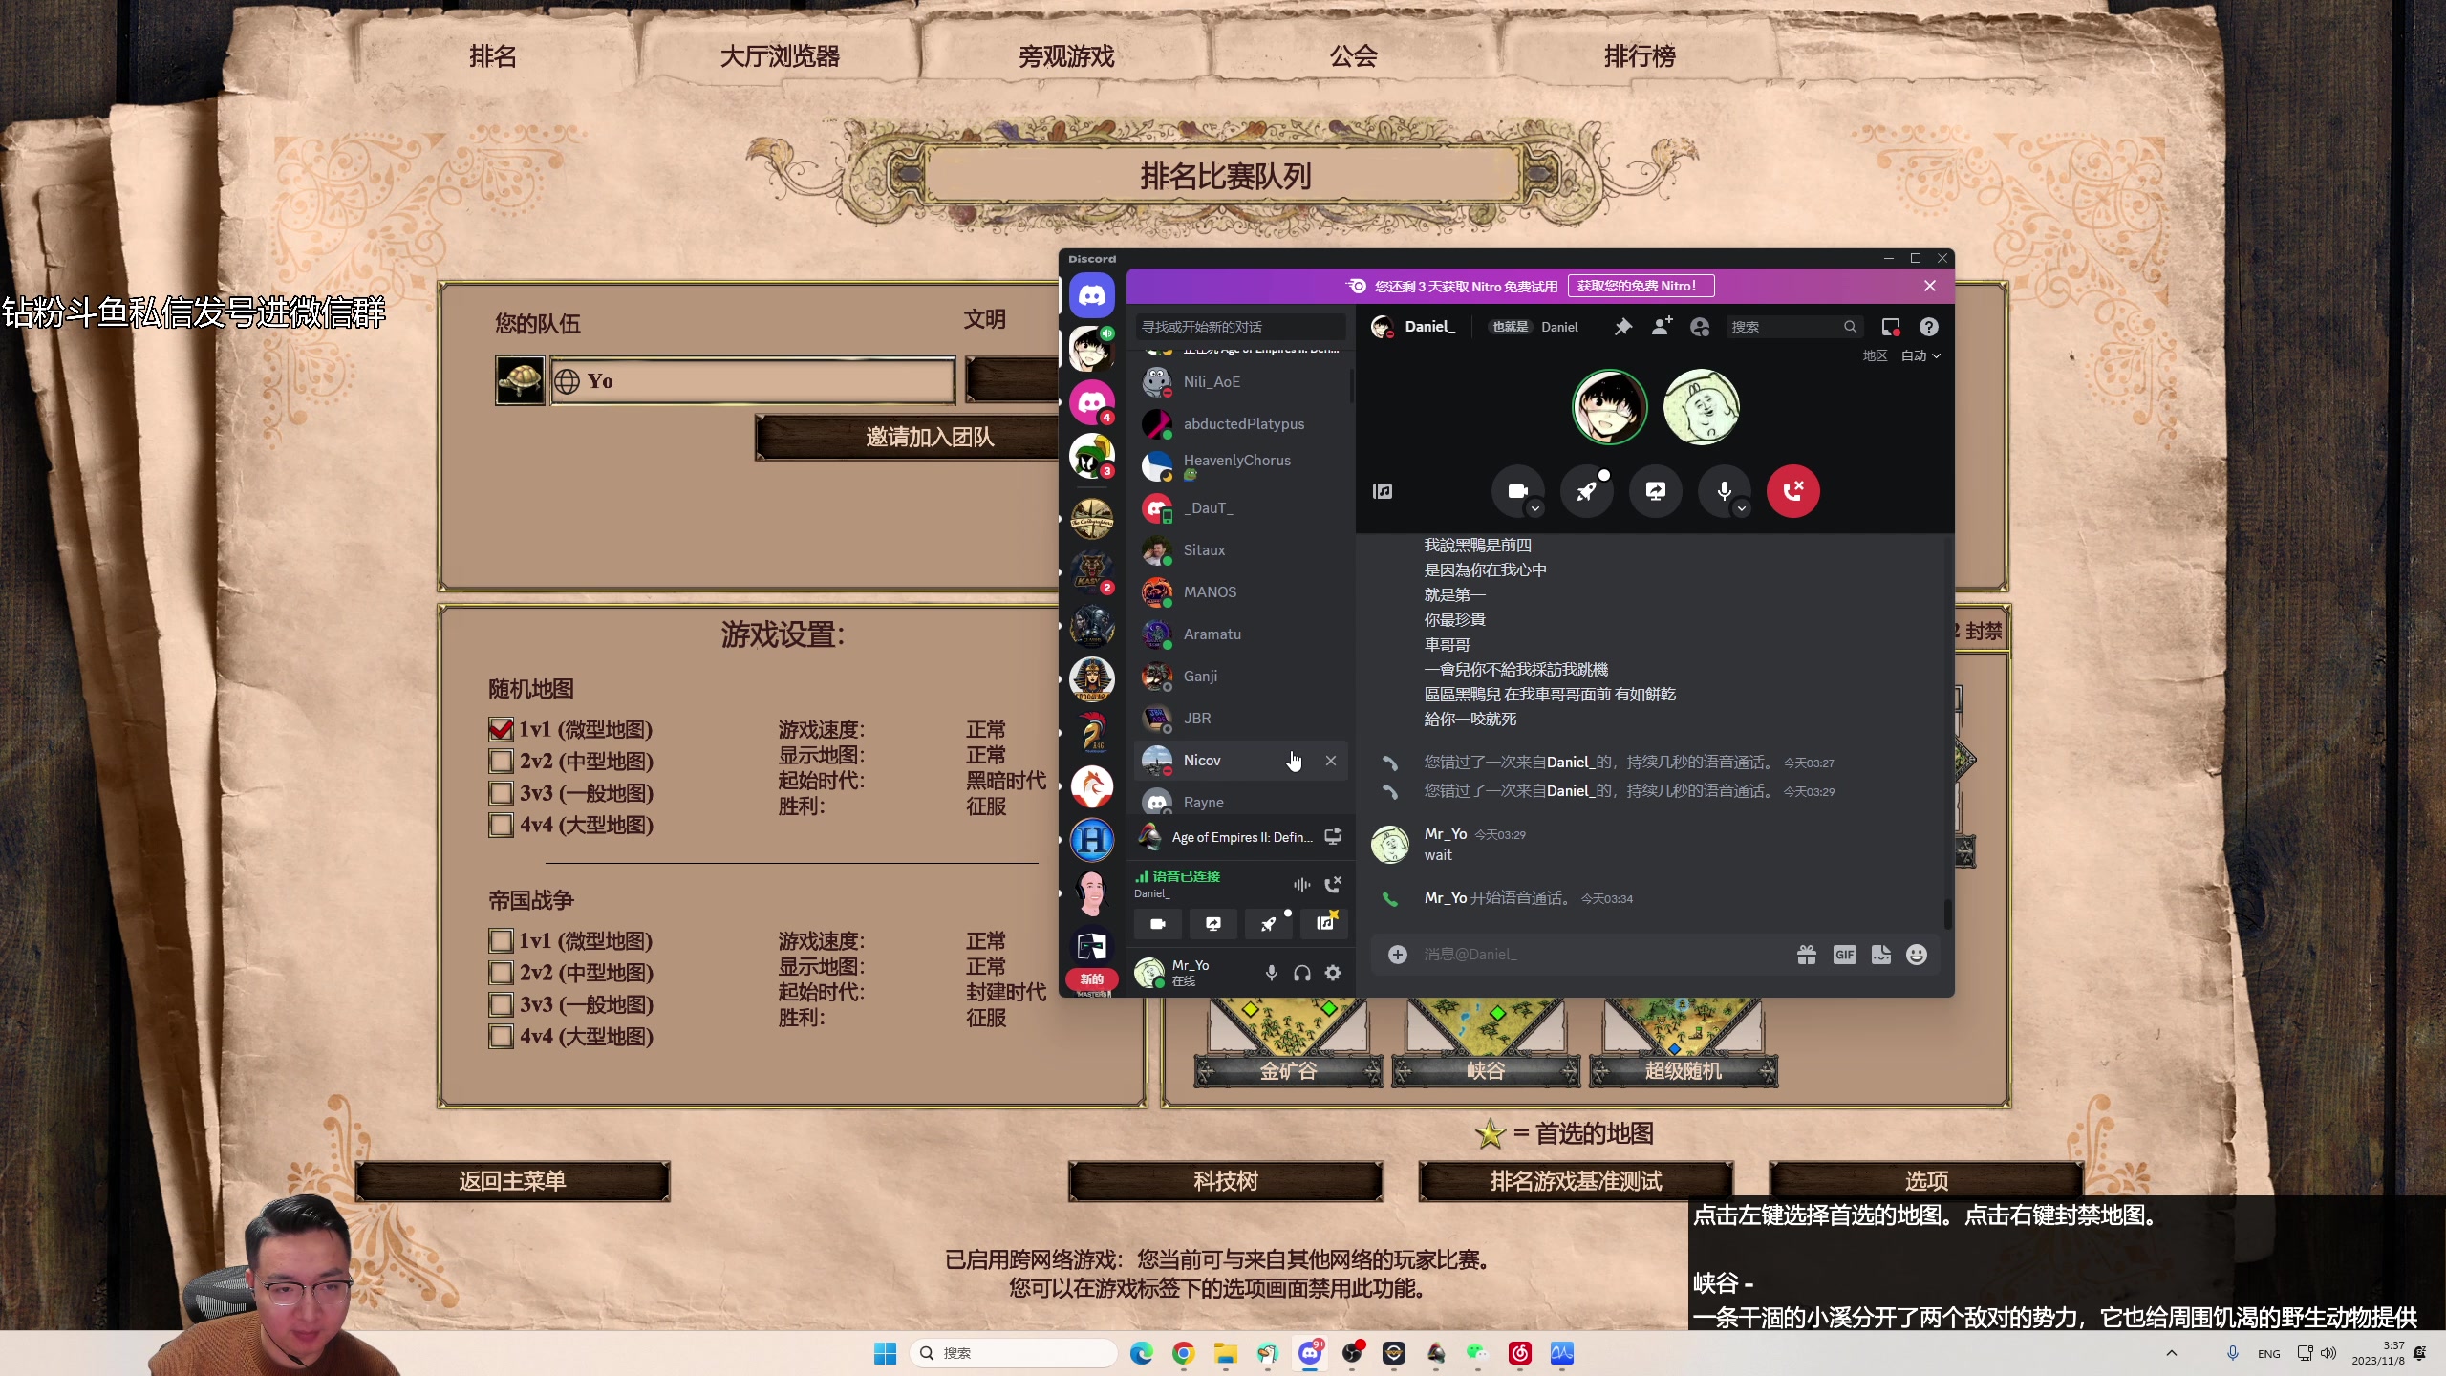Open Discord user settings gear
Viewport: 2446px width, 1376px height.
pyautogui.click(x=1333, y=973)
